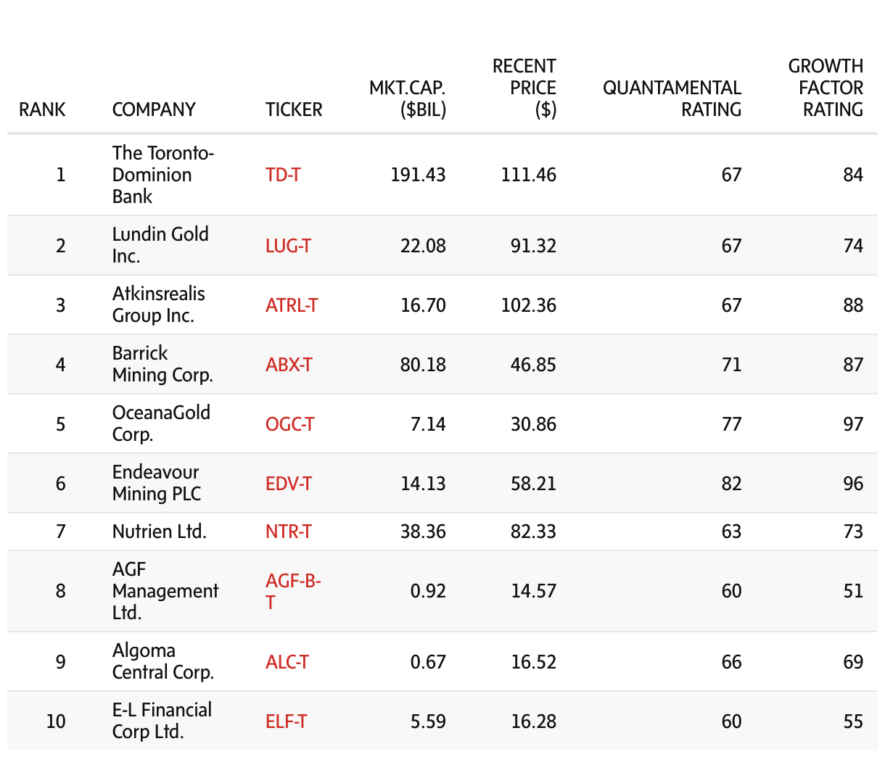885x757 pixels.
Task: Select the QUANTAMENTAL RATING column header
Action: [x=672, y=99]
